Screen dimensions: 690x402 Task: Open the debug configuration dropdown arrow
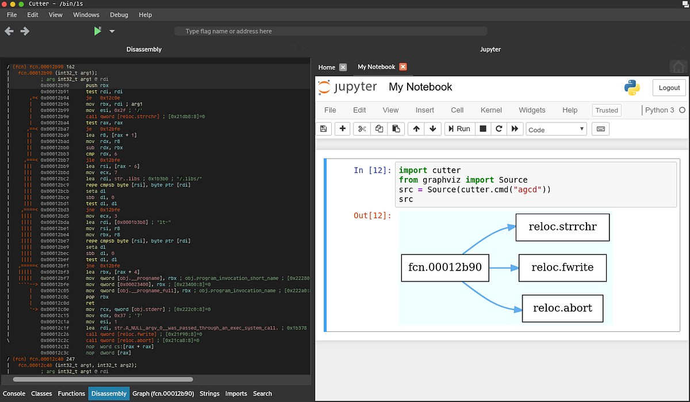111,30
